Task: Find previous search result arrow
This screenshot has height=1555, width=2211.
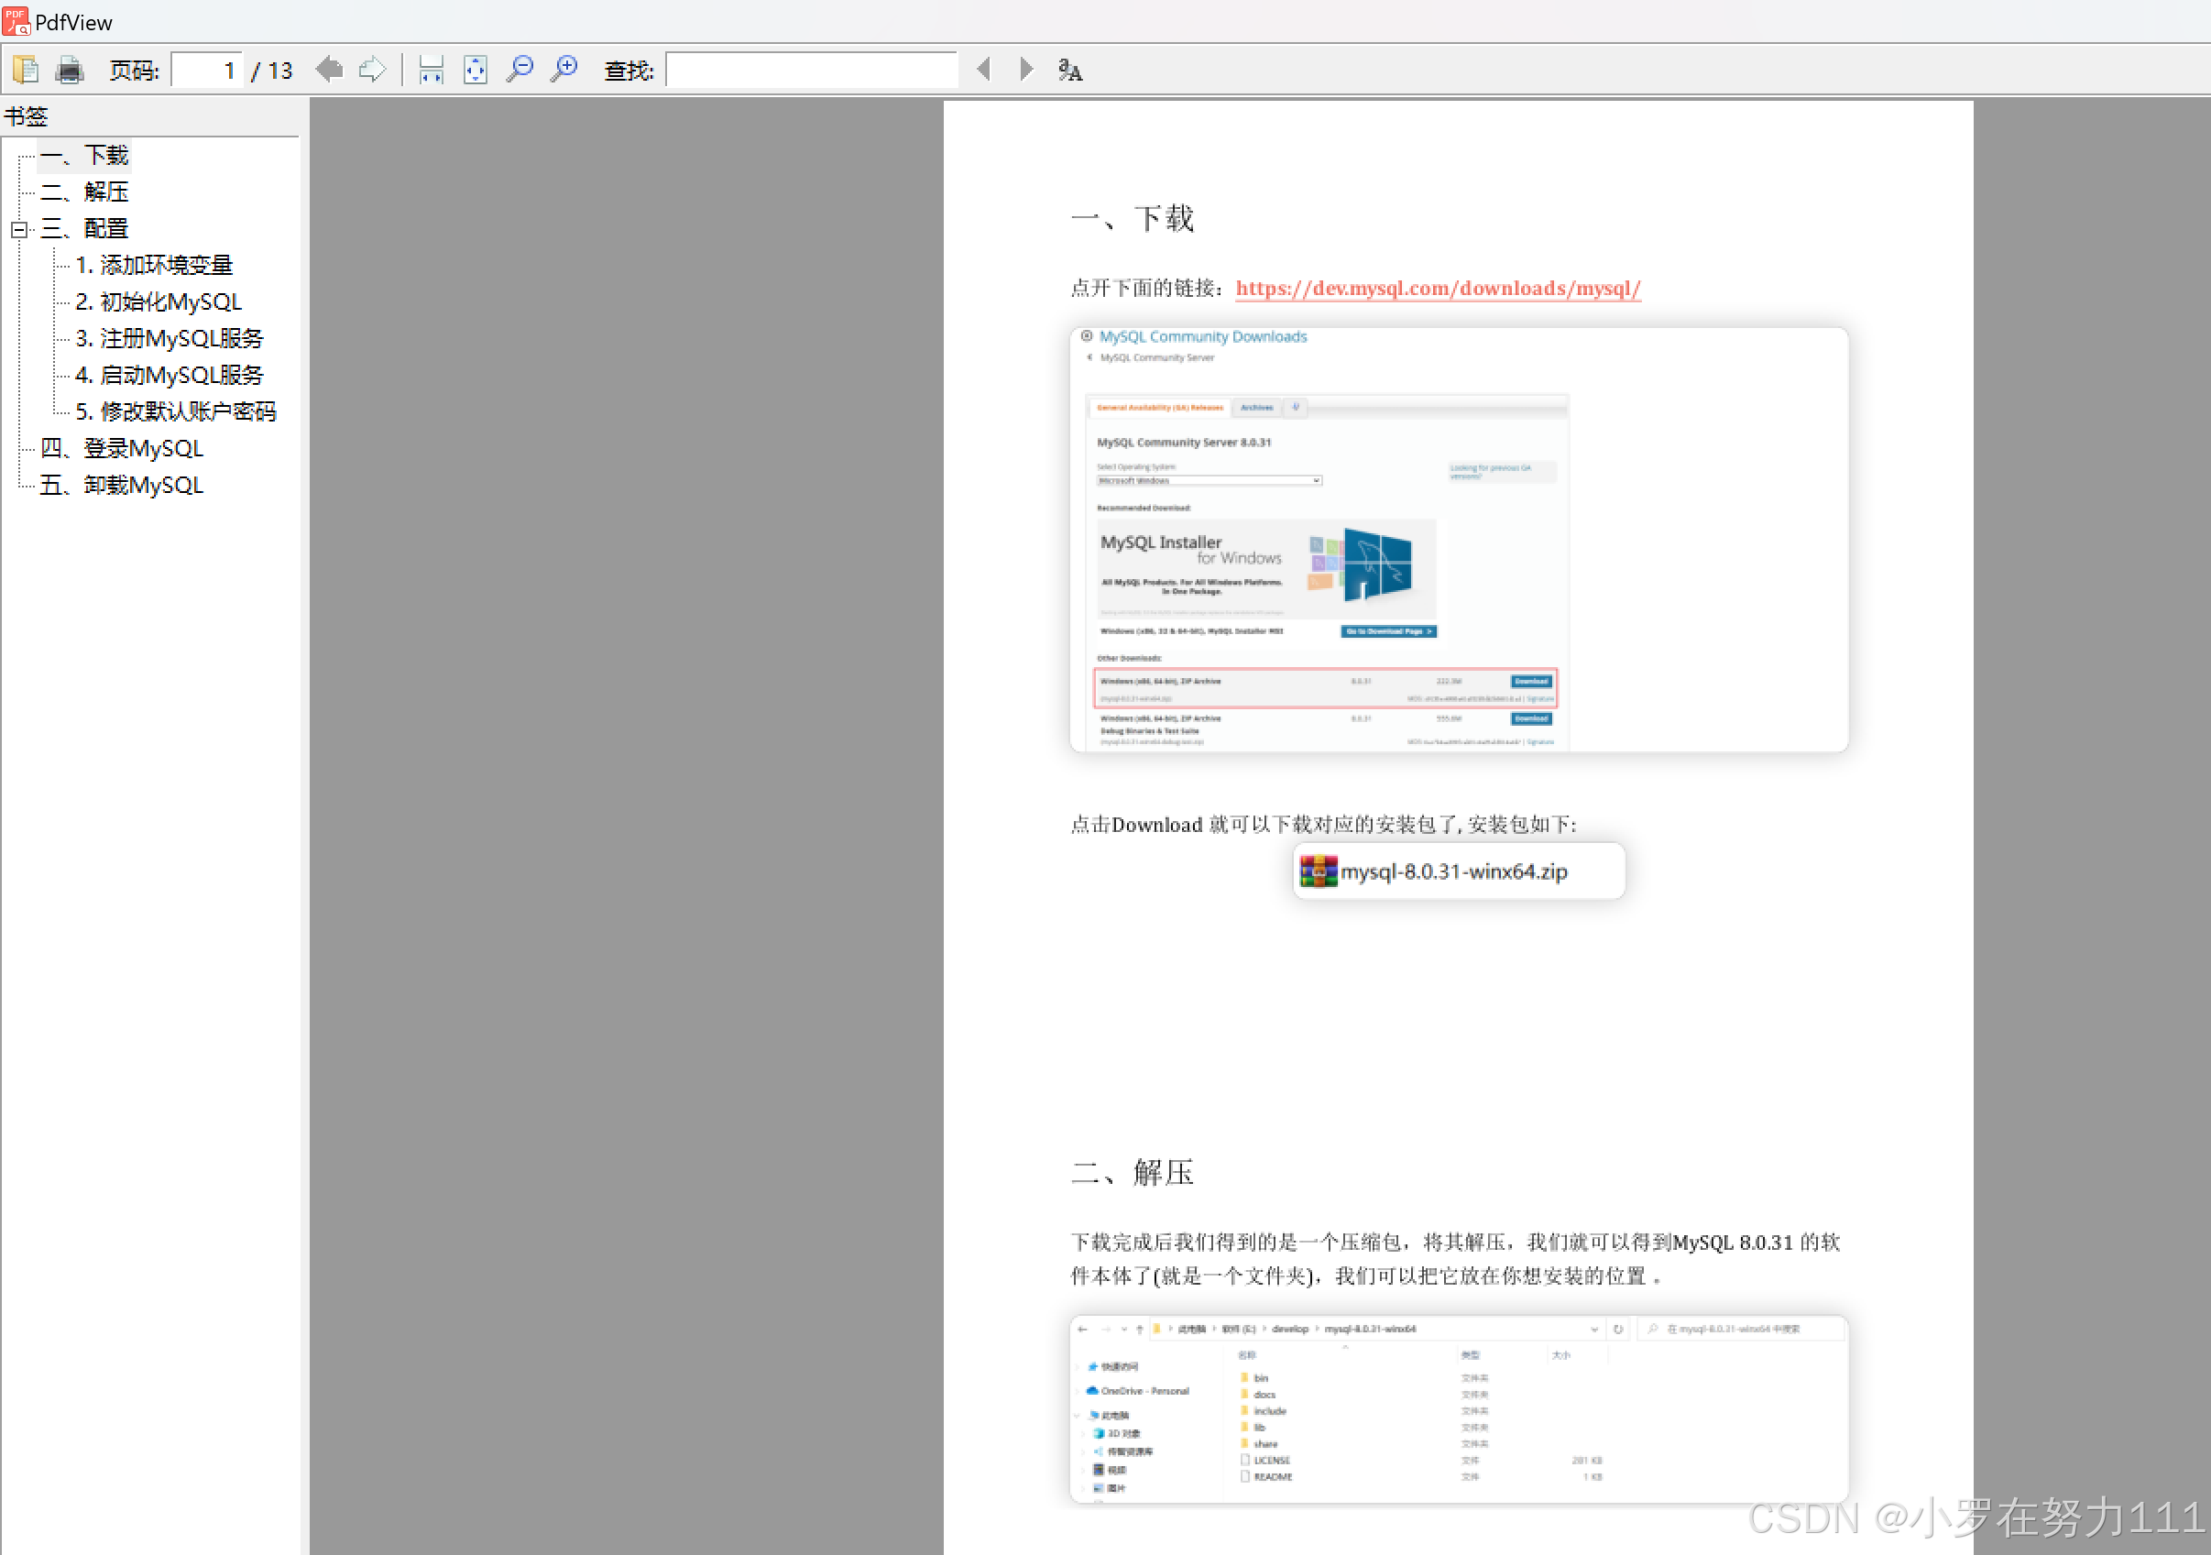Action: click(983, 70)
